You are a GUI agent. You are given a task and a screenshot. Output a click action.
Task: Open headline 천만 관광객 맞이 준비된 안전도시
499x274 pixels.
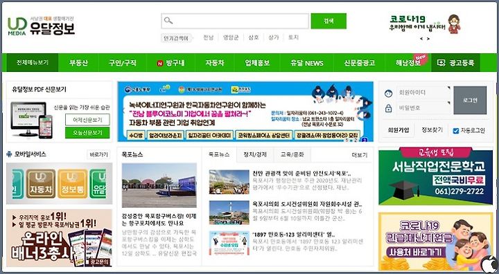point(301,174)
